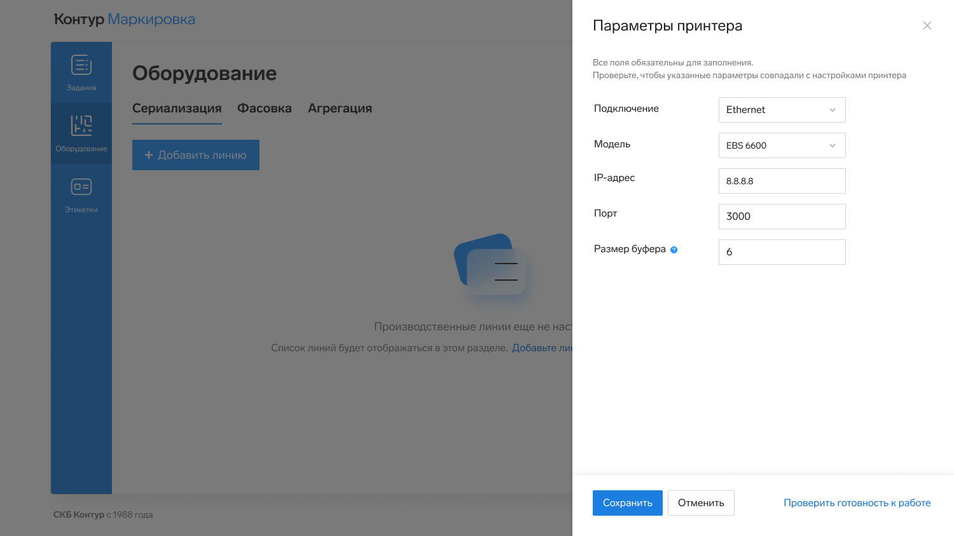Screen dimensions: 954x536
Task: Open the Агрегация tab
Action: [x=340, y=109]
